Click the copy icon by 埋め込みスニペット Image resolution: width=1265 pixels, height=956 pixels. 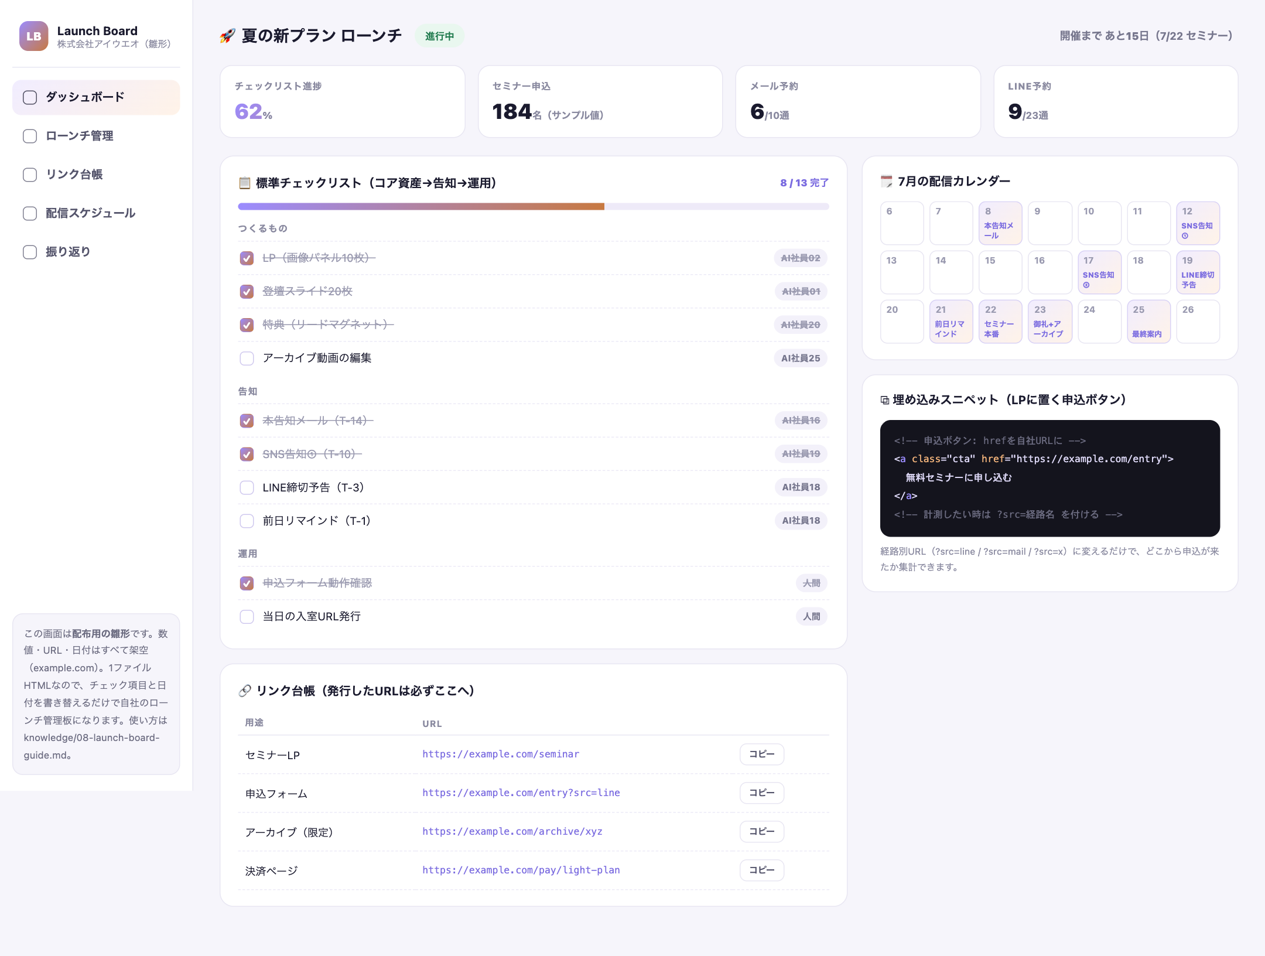[884, 400]
